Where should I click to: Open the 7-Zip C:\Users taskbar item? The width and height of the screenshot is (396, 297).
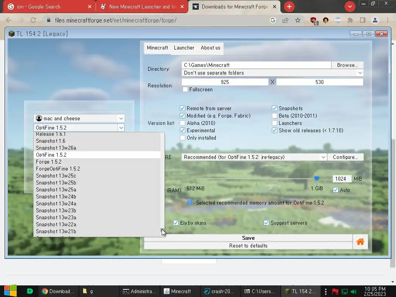[260, 291]
